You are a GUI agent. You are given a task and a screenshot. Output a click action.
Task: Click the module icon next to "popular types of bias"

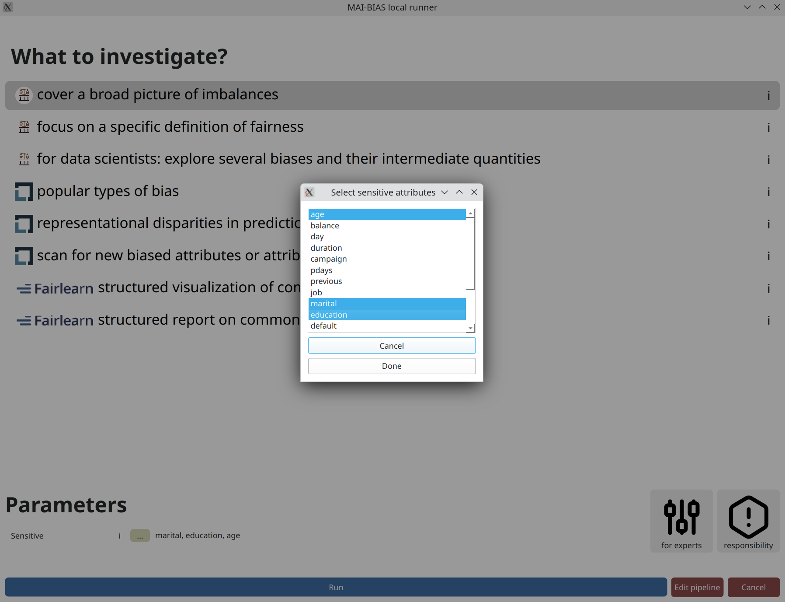pyautogui.click(x=24, y=191)
